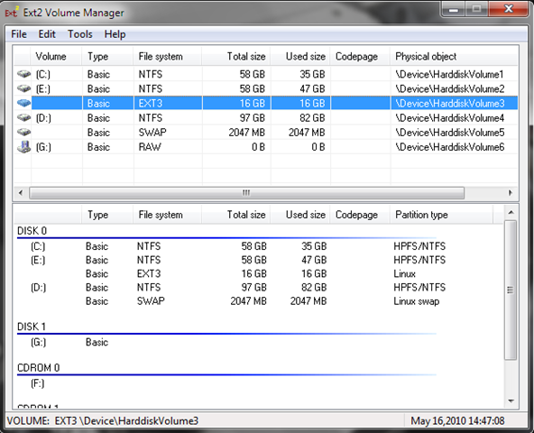Open the Edit menu
The image size is (534, 433).
[x=47, y=34]
